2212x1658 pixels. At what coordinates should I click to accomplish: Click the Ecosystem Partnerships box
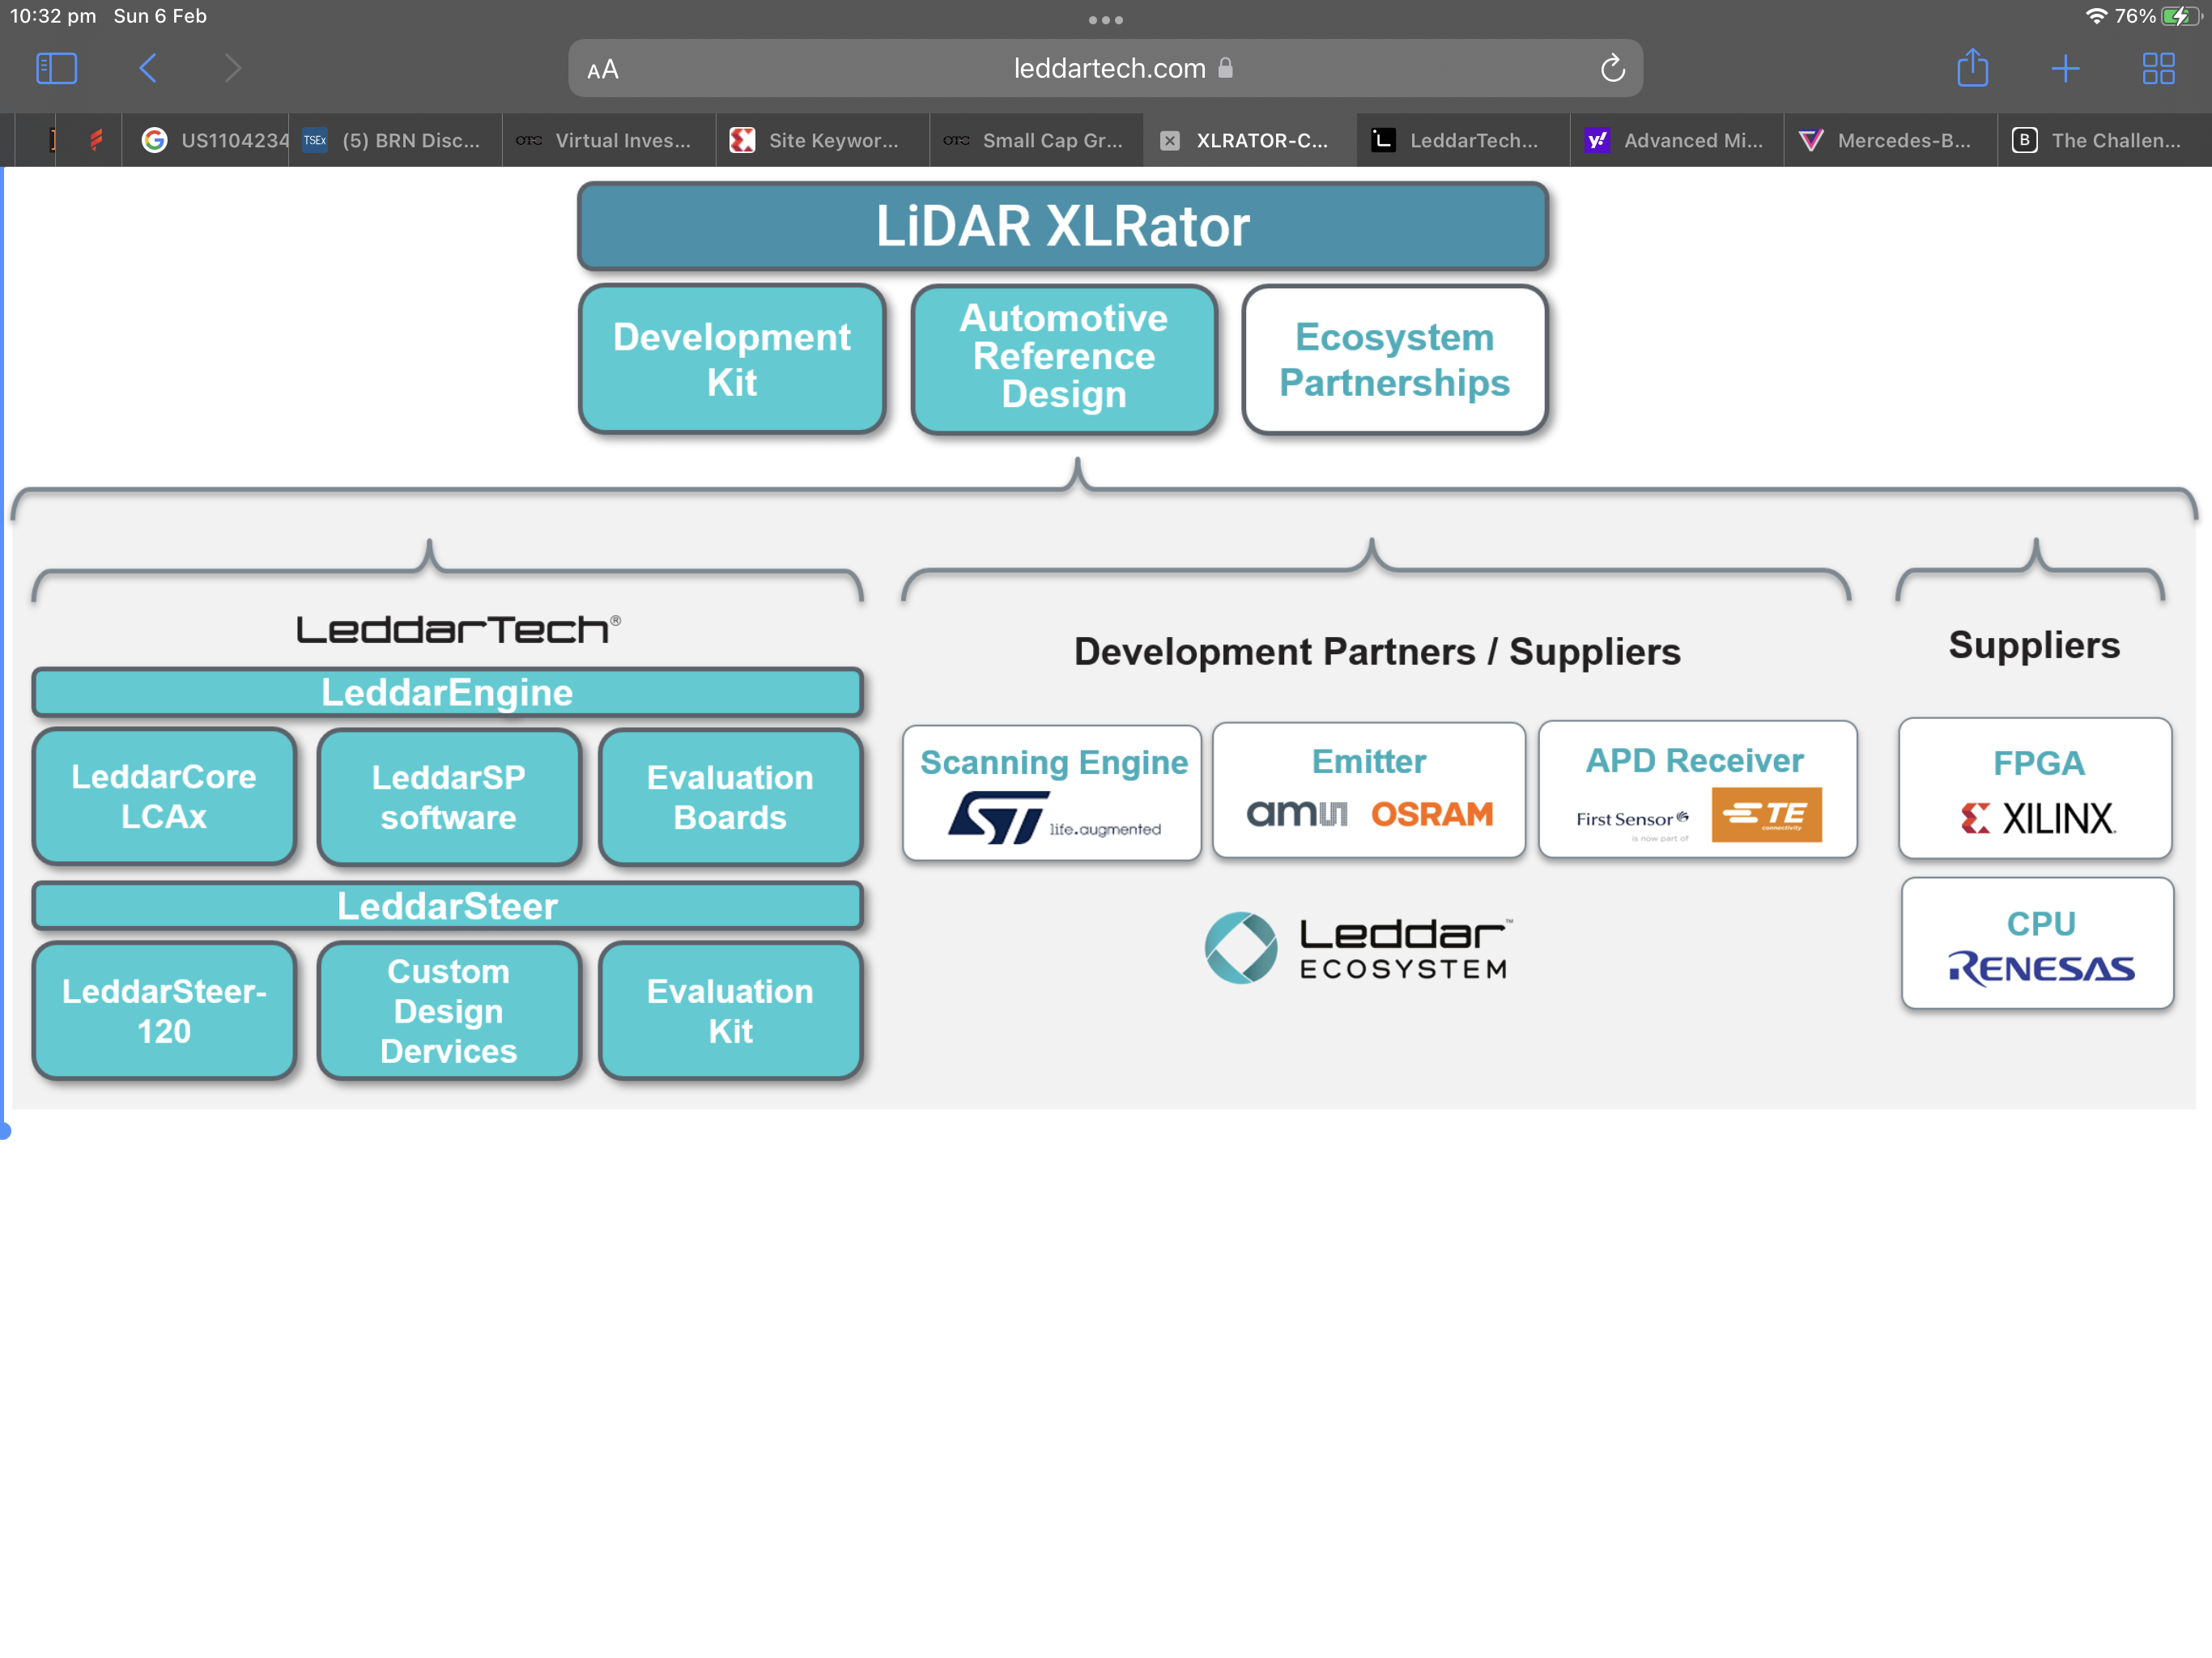[1394, 359]
